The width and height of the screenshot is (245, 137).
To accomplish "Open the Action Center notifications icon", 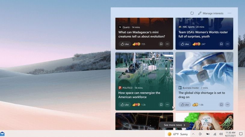I will click(241, 134).
